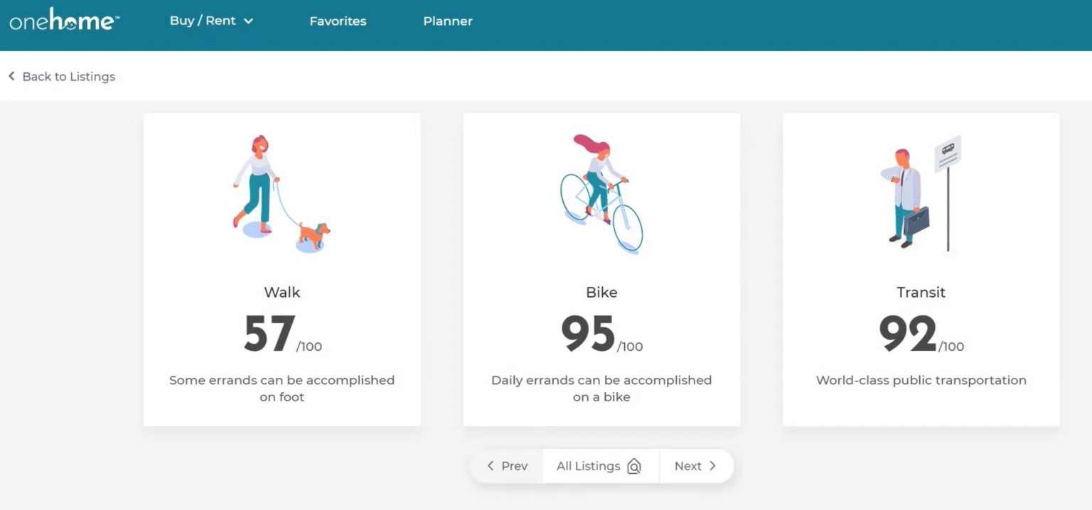Click the right chevron in Next button
The height and width of the screenshot is (510, 1092).
pos(712,466)
